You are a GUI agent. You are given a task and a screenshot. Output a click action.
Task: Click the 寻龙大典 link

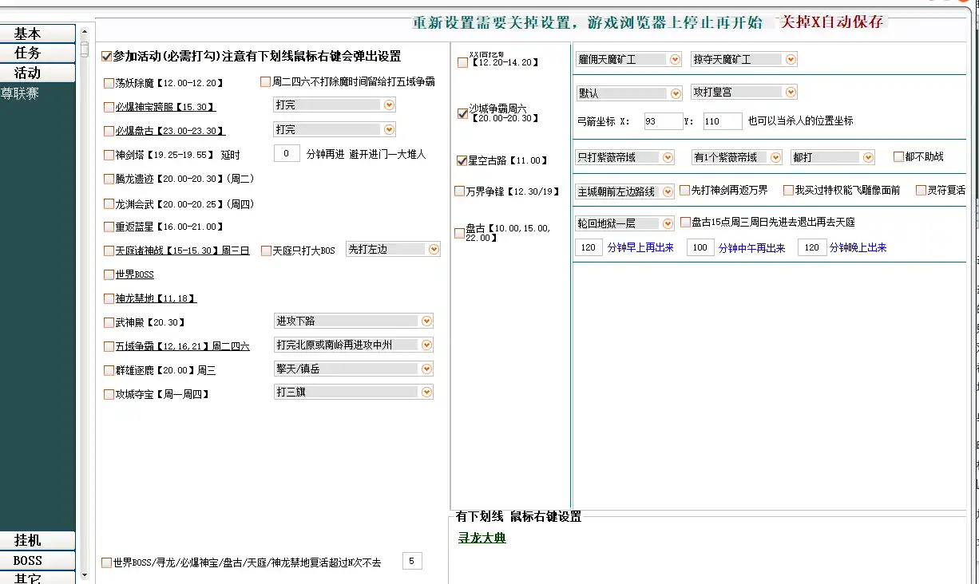tap(482, 538)
